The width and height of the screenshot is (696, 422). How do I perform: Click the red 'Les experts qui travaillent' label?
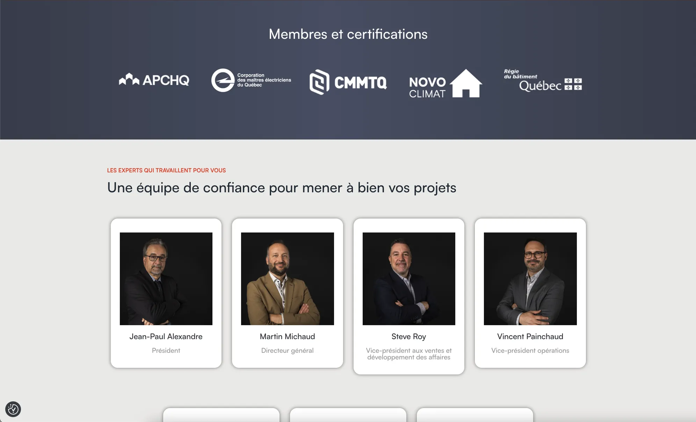tap(166, 170)
